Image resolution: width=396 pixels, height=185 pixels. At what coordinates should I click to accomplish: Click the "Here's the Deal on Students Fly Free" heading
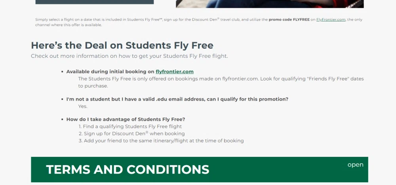tap(122, 45)
